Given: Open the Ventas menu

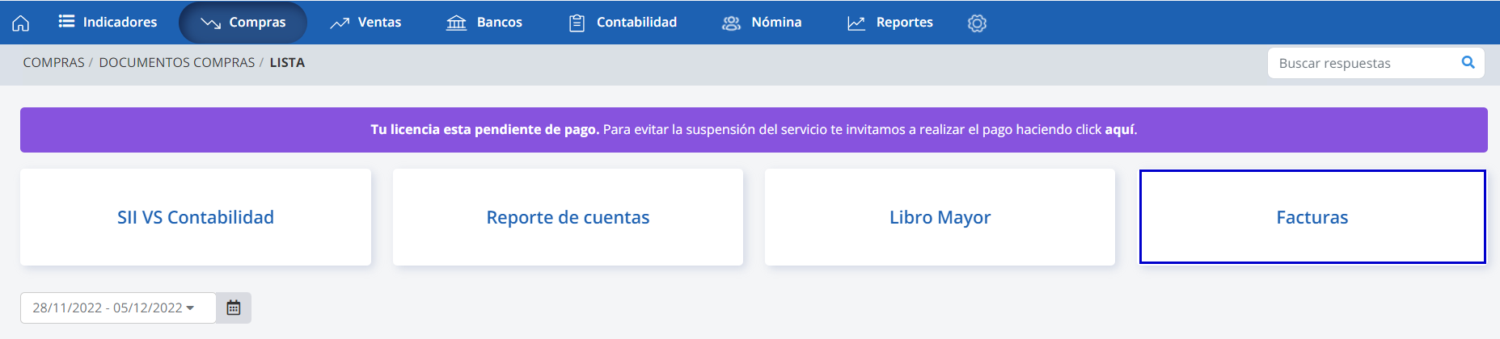Looking at the screenshot, I should coord(365,23).
